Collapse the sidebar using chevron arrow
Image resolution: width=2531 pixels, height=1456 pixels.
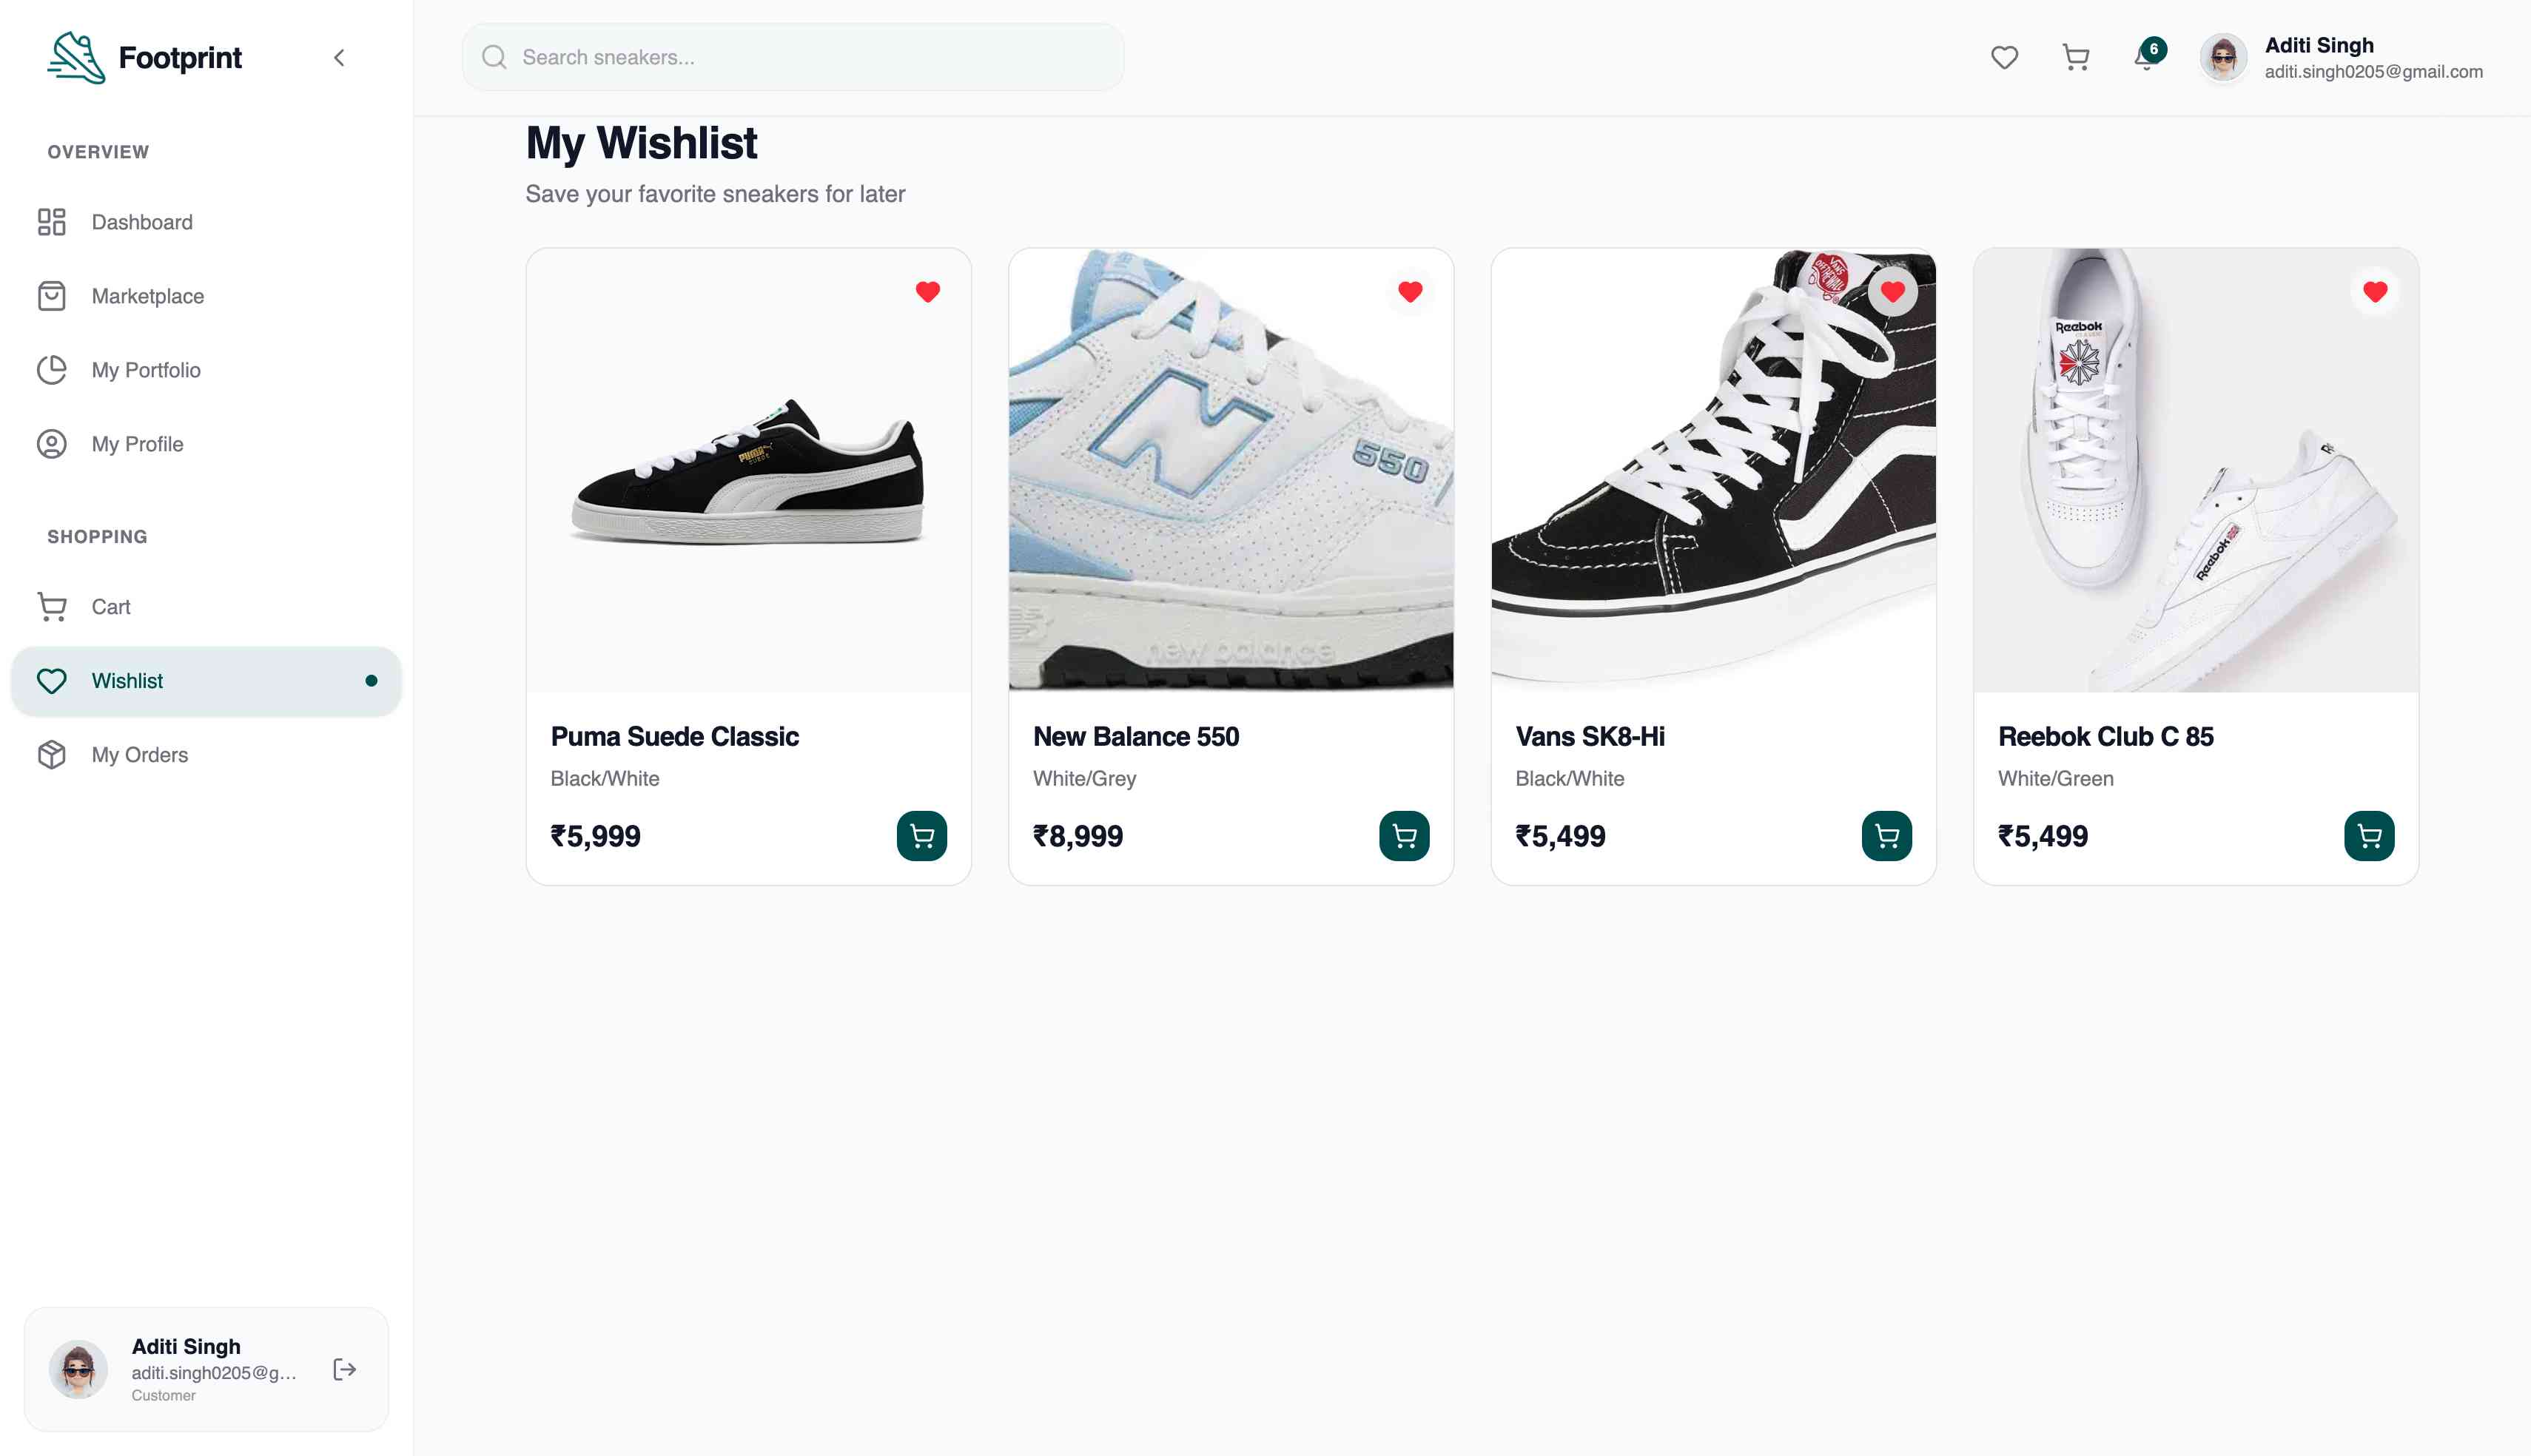339,57
